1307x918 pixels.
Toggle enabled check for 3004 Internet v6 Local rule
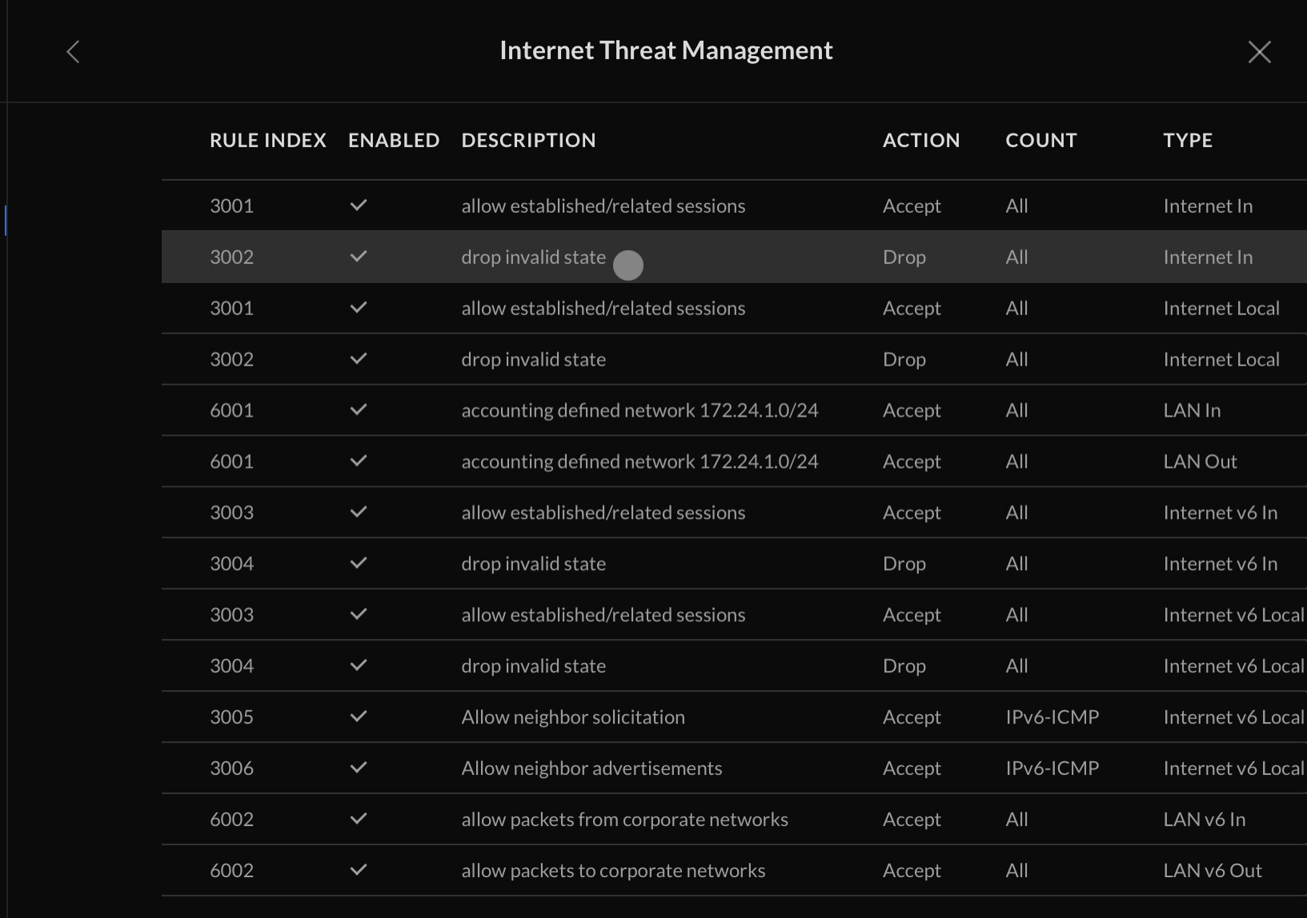[359, 666]
